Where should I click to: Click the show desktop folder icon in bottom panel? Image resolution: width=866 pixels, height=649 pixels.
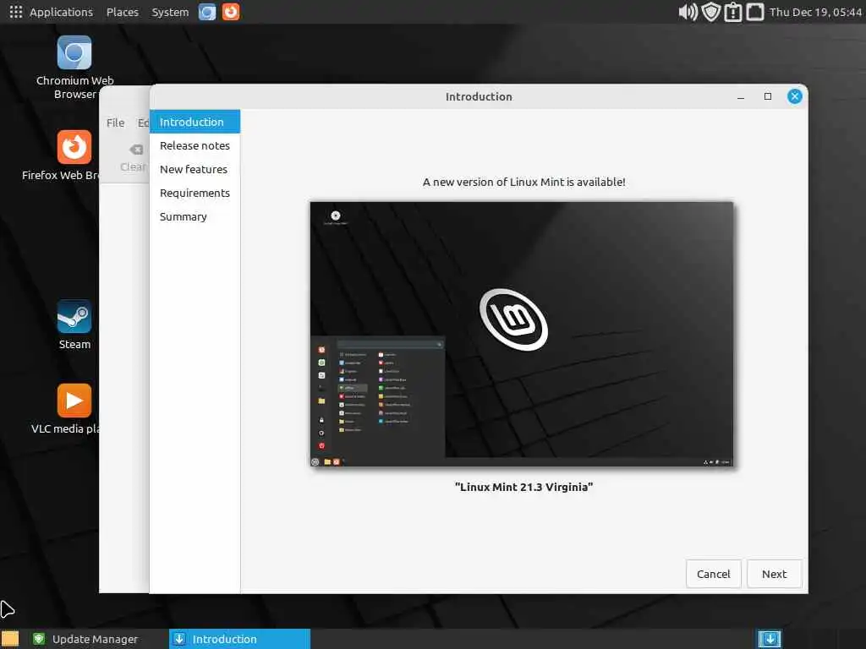(10, 639)
